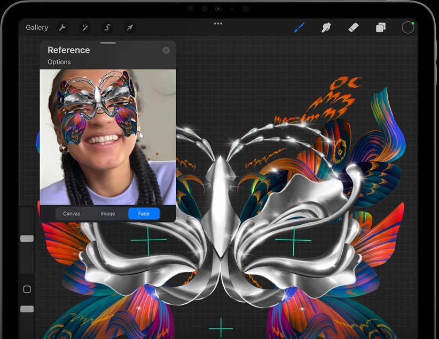Viewport: 439px width, 339px height.
Task: Click the brush size slider handle
Action: pyautogui.click(x=27, y=239)
